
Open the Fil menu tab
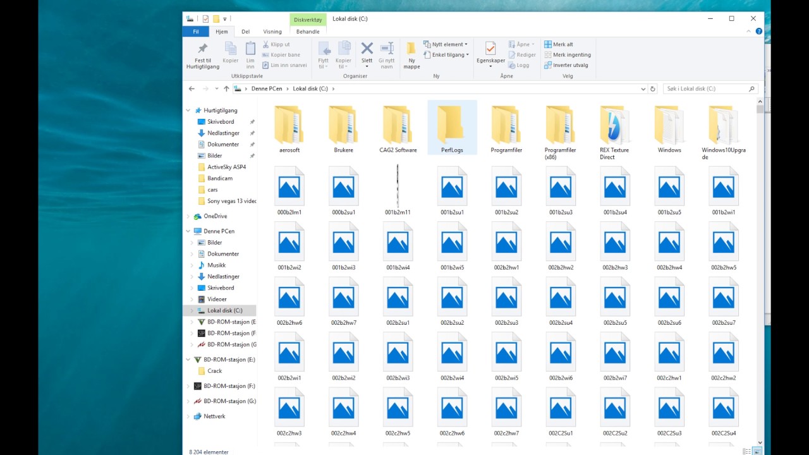click(x=196, y=32)
